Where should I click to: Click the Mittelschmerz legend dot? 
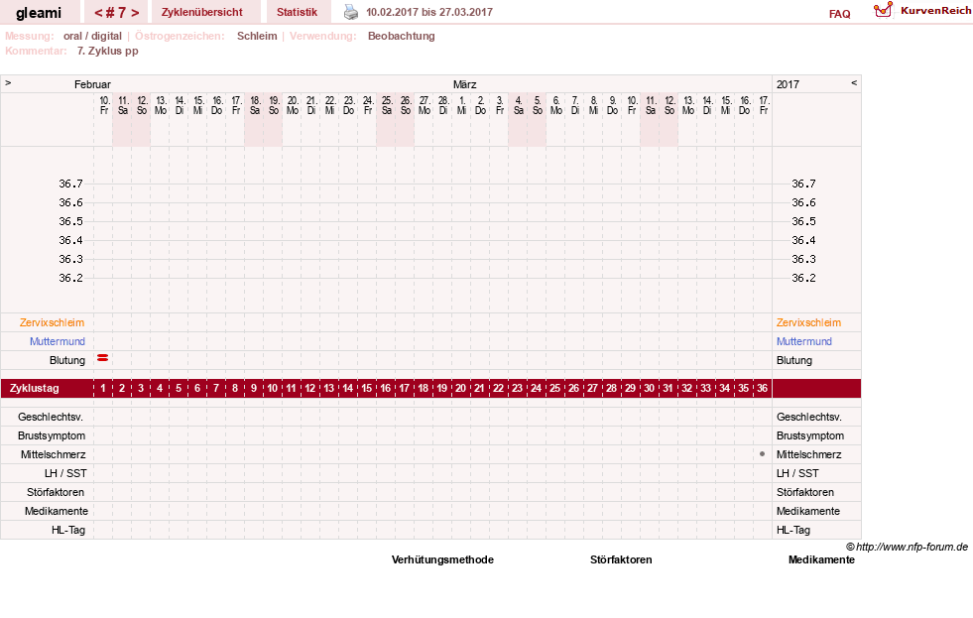tap(762, 454)
